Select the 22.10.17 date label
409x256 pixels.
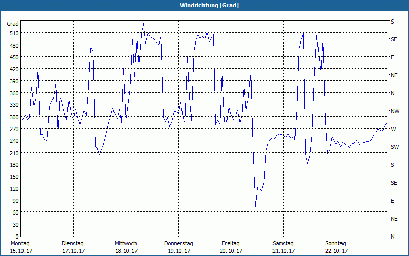pos(336,251)
